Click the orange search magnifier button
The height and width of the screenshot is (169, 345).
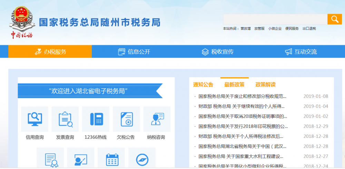[334, 19]
